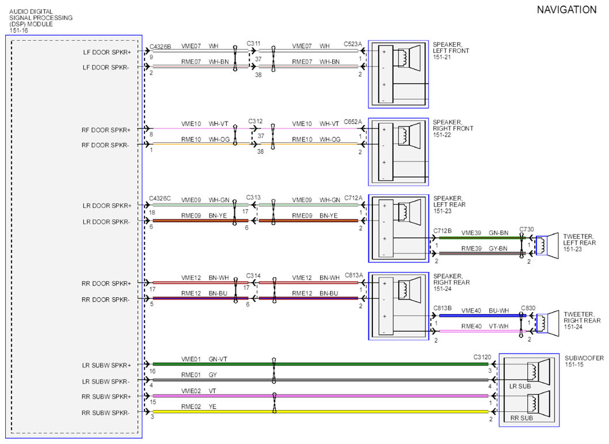Open the 151-16 DSP module reference
This screenshot has height=444, width=609.
(18, 31)
